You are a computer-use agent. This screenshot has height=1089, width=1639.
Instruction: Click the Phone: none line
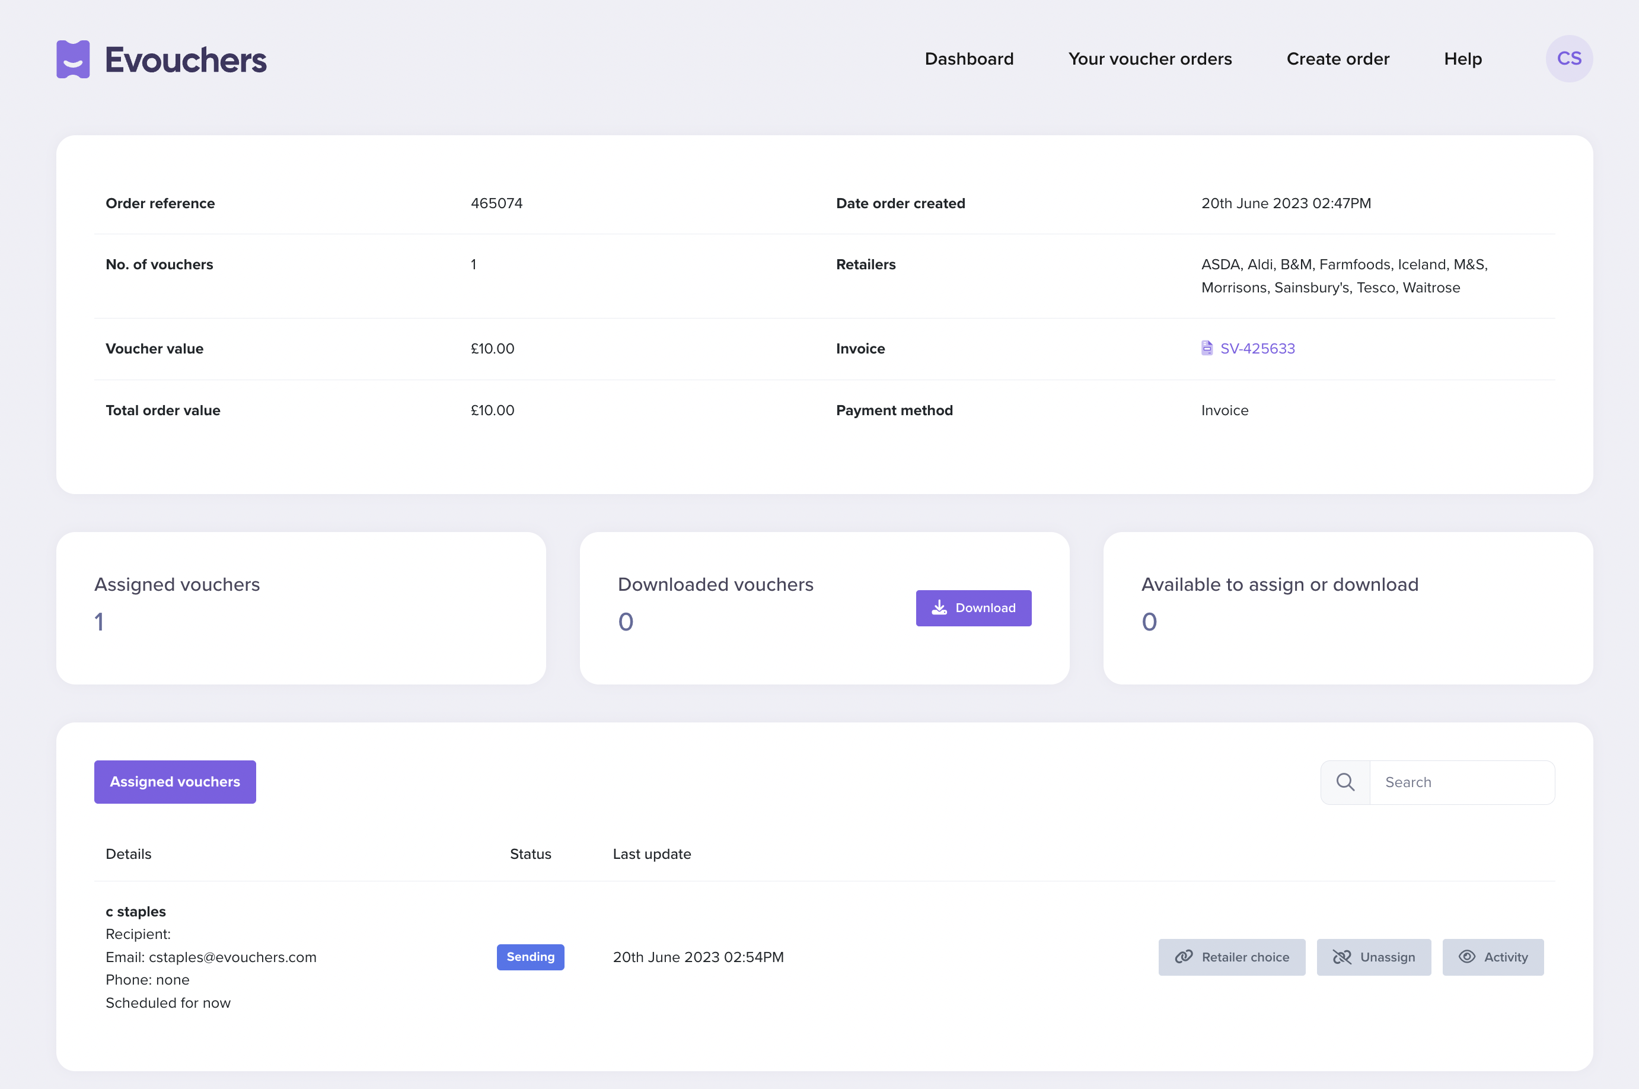tap(147, 980)
